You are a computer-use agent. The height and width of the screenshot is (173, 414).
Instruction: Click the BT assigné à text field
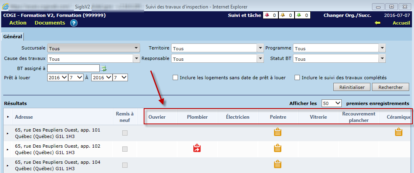point(73,68)
